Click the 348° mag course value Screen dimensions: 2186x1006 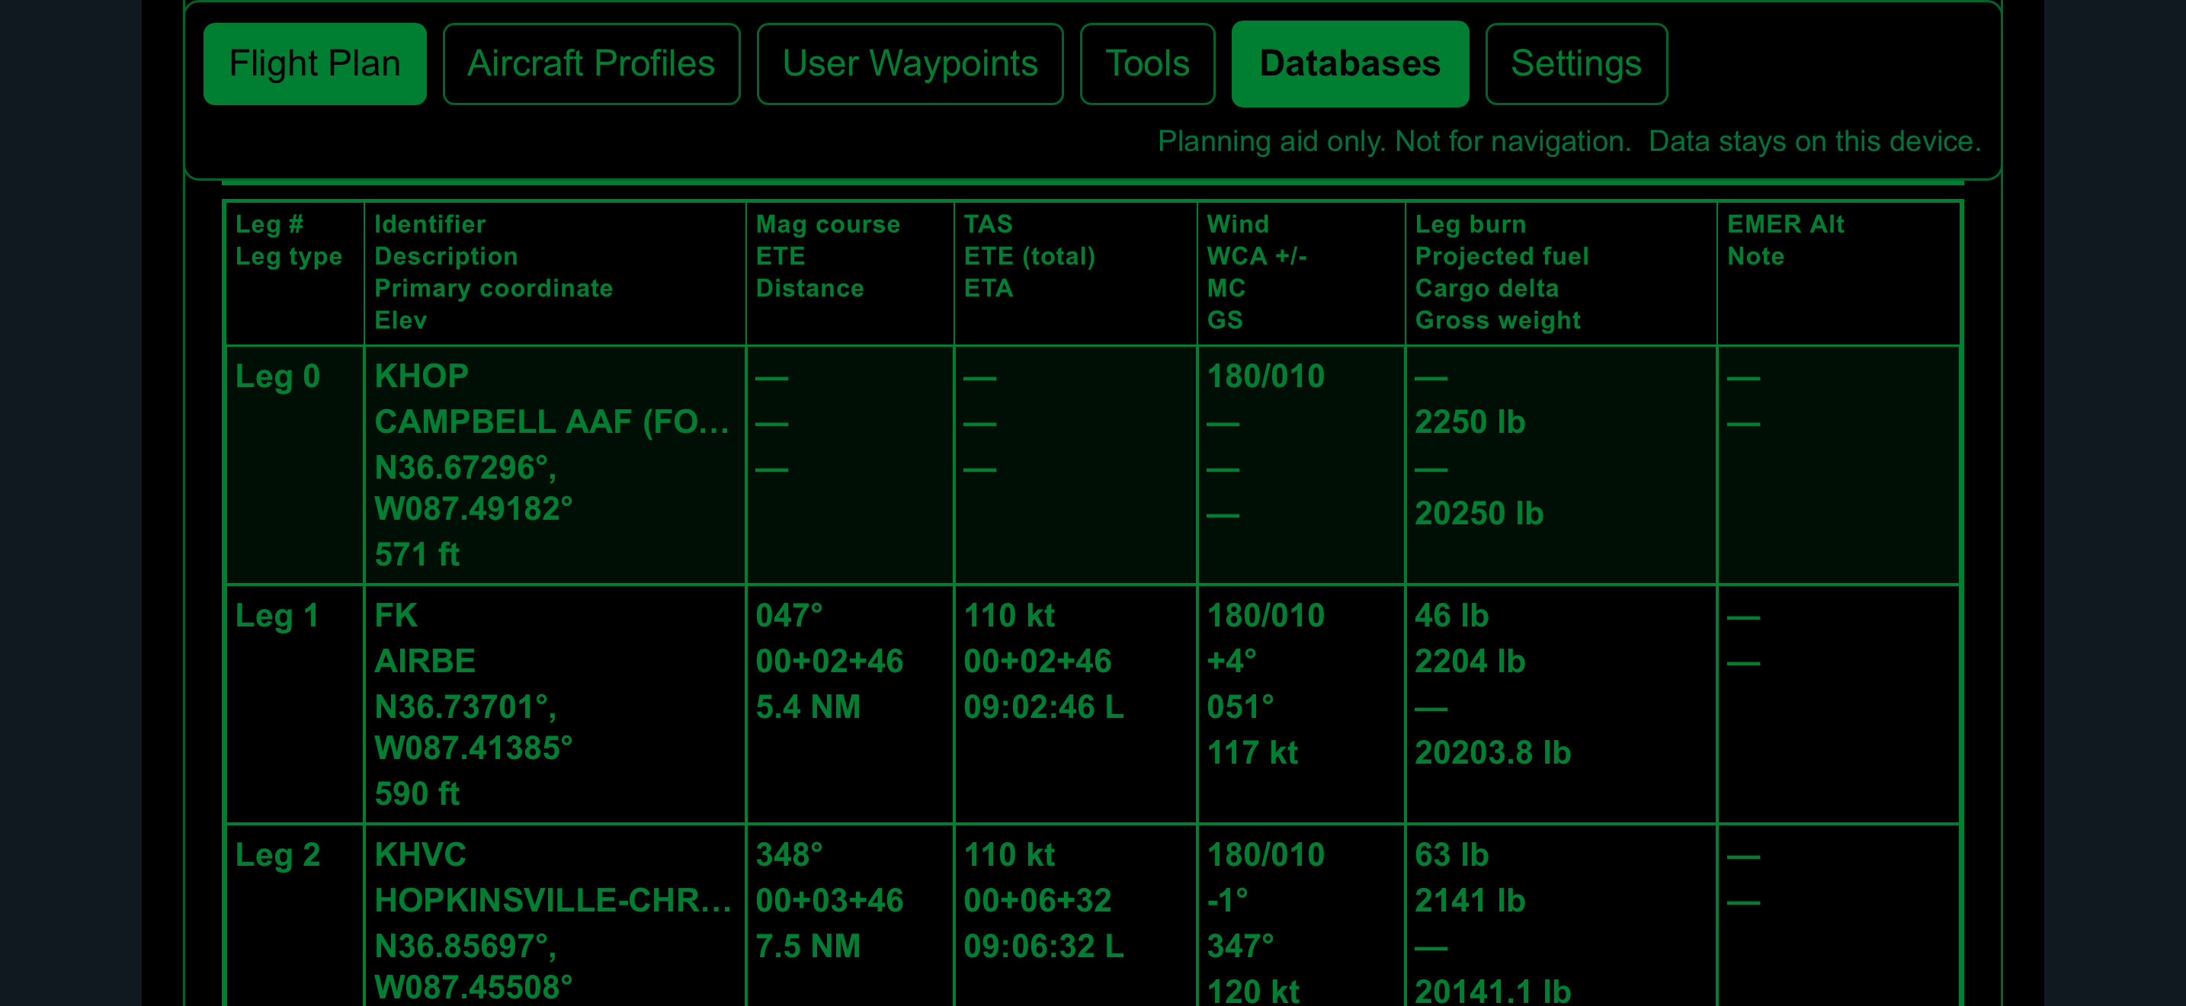point(789,854)
